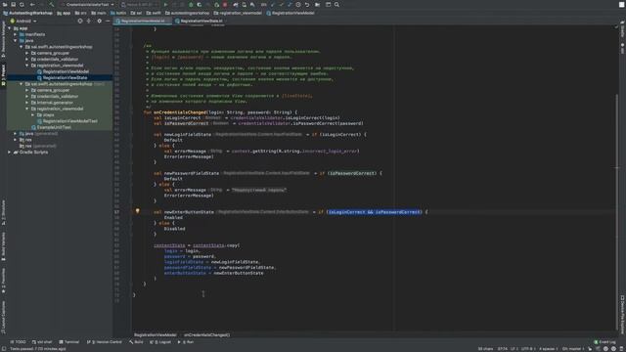Viewport: 626px width, 352px height.
Task: Click the app breadcrumb item
Action: [64, 13]
